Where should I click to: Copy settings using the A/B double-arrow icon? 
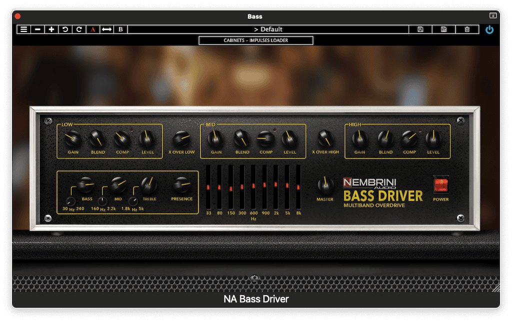pyautogui.click(x=107, y=29)
